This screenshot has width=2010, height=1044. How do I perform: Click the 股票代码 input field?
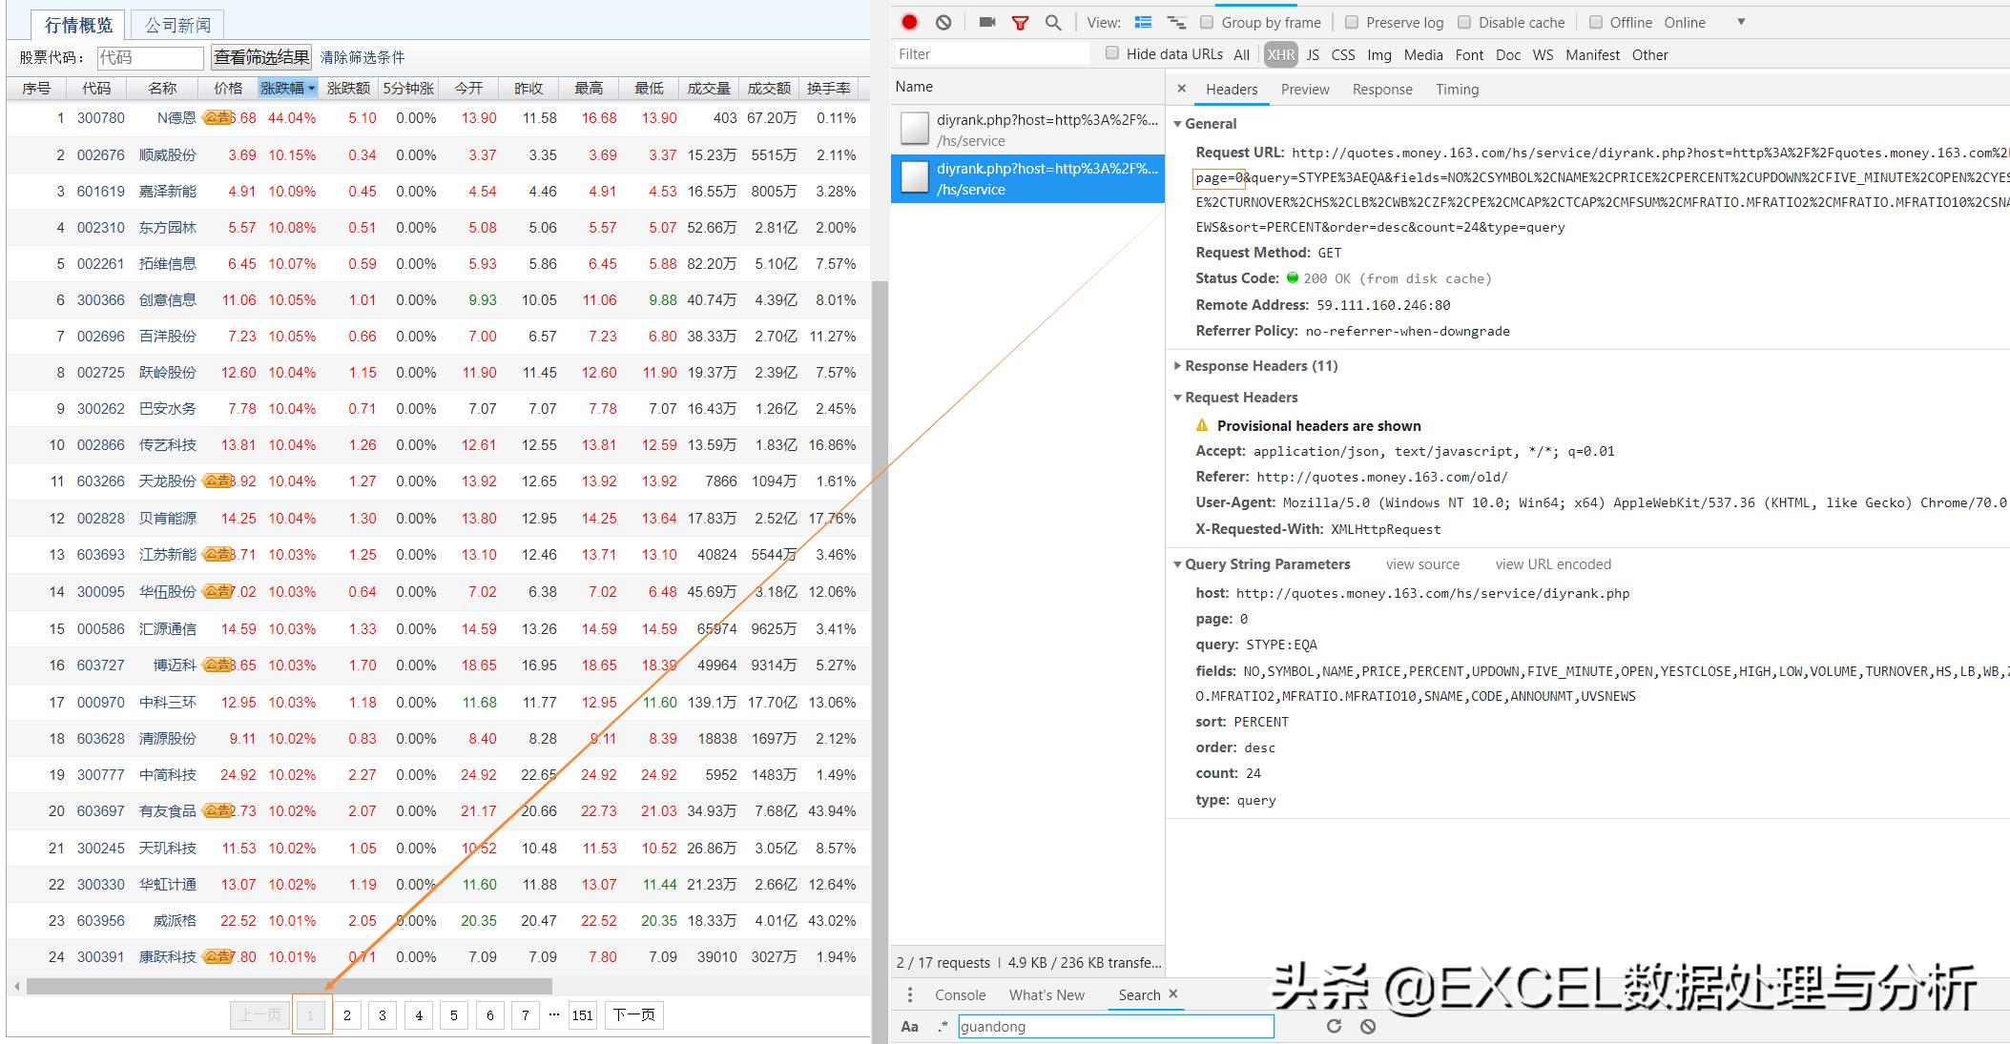click(151, 58)
